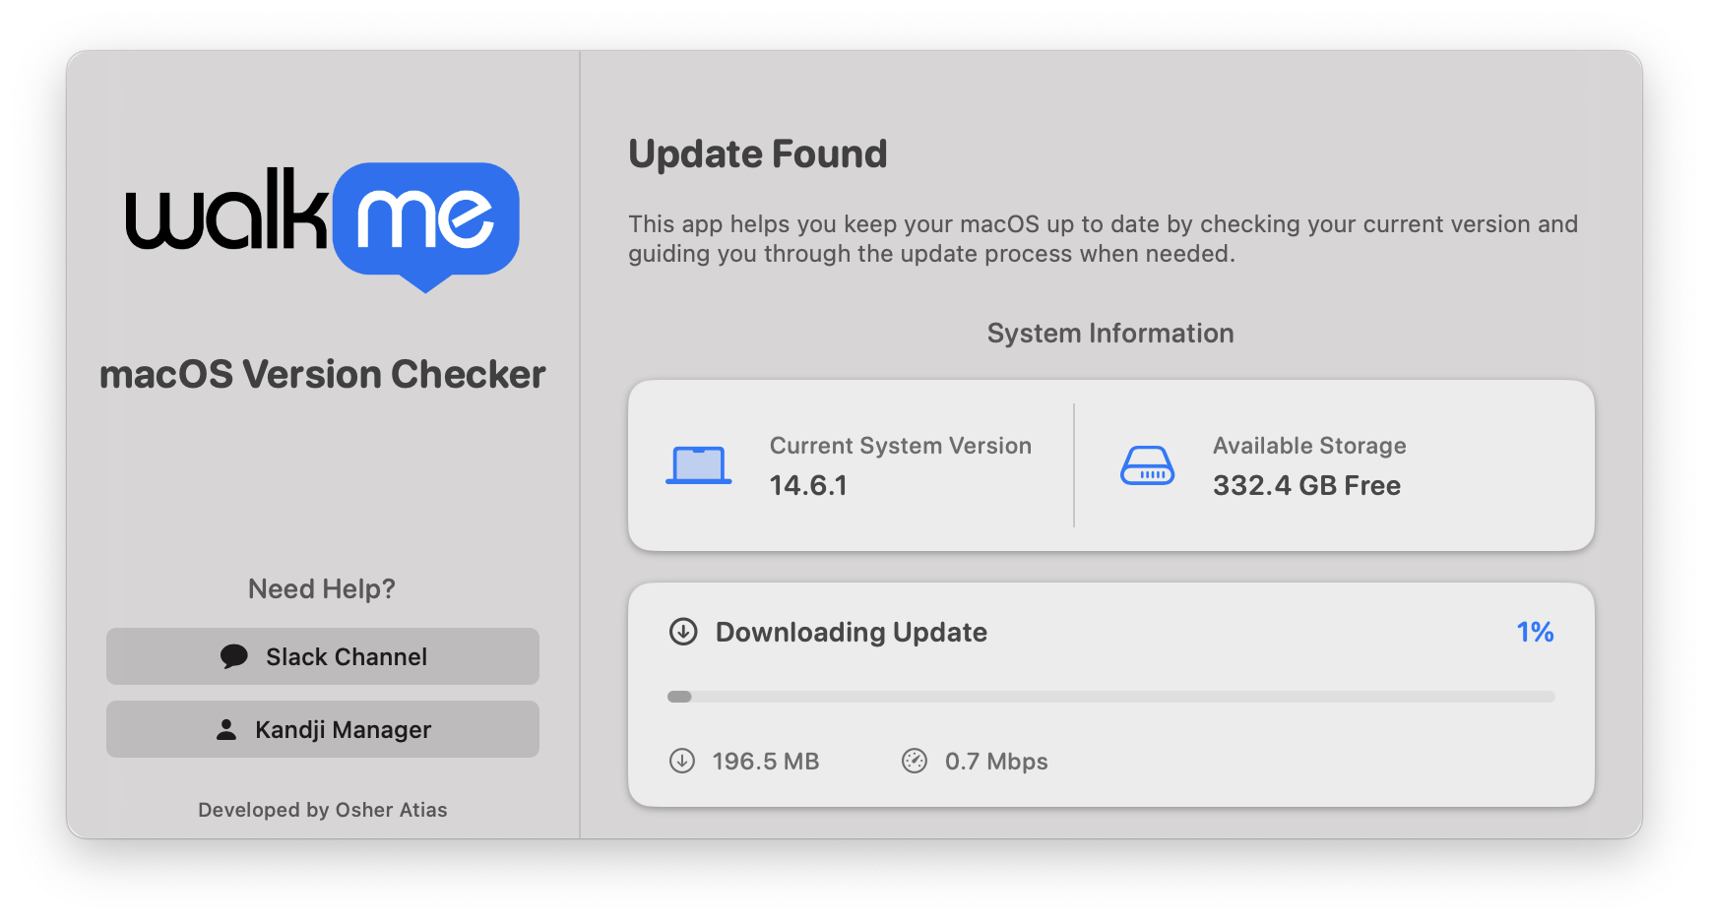Click the download size icon next to 196.5 MB
The width and height of the screenshot is (1709, 921).
[x=682, y=761]
